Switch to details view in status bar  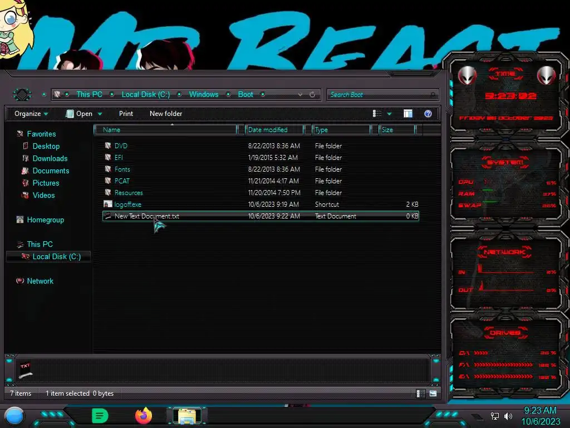coord(420,393)
